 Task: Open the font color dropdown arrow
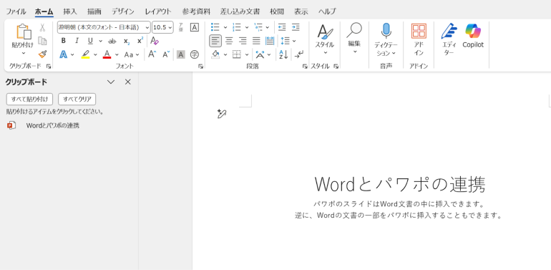pyautogui.click(x=117, y=55)
